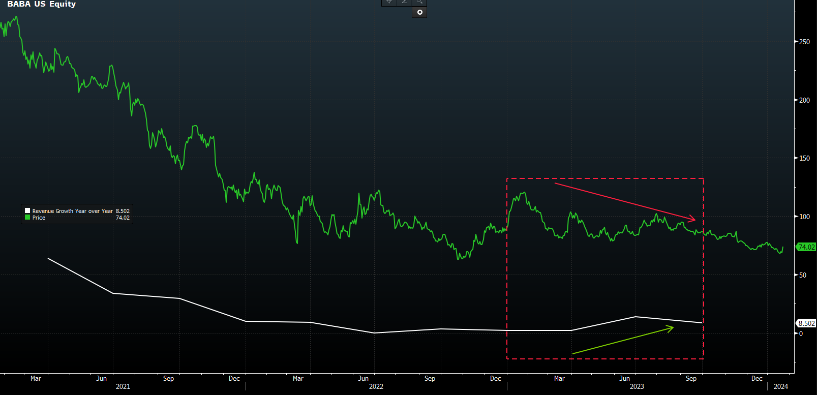The width and height of the screenshot is (817, 395).
Task: Activate the crosshair tool in chart toolbar
Action: pos(389,2)
